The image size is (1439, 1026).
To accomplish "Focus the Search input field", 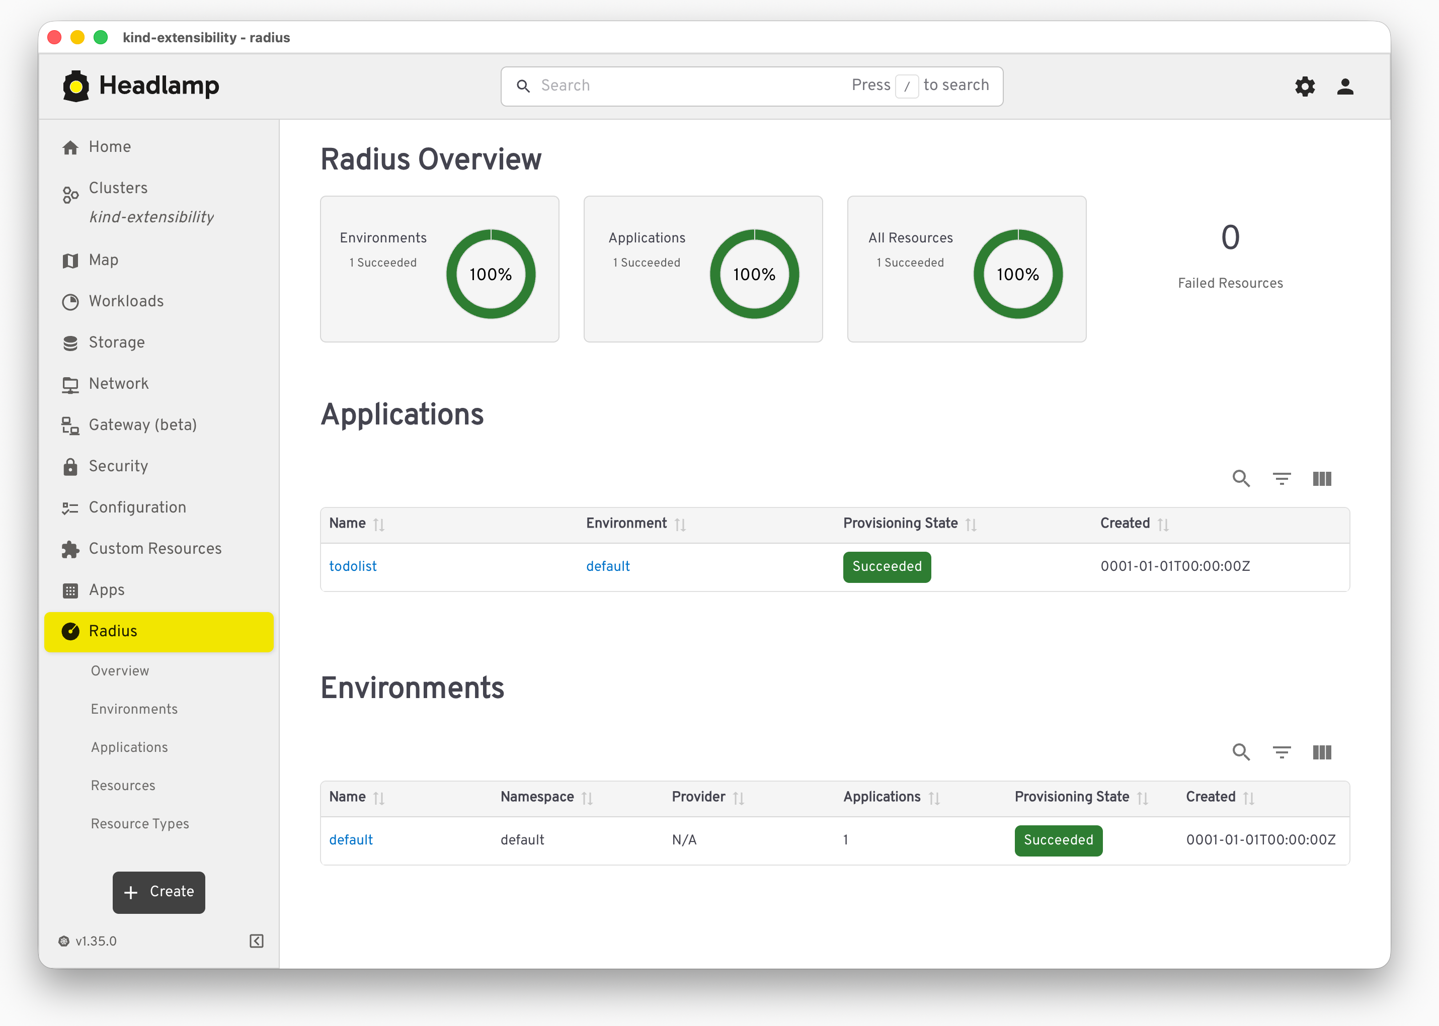I will pos(751,86).
